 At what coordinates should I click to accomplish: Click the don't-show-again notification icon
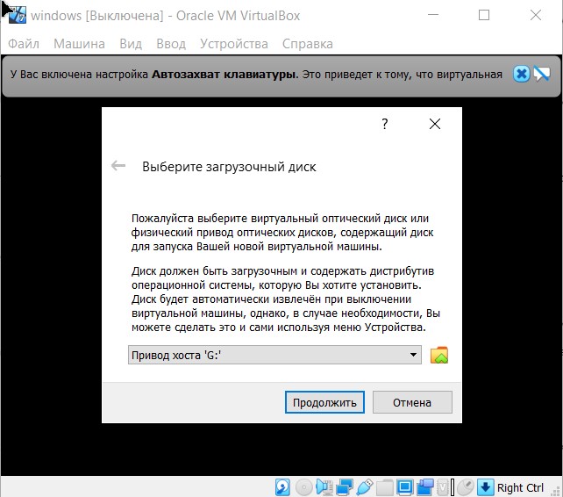[x=541, y=75]
